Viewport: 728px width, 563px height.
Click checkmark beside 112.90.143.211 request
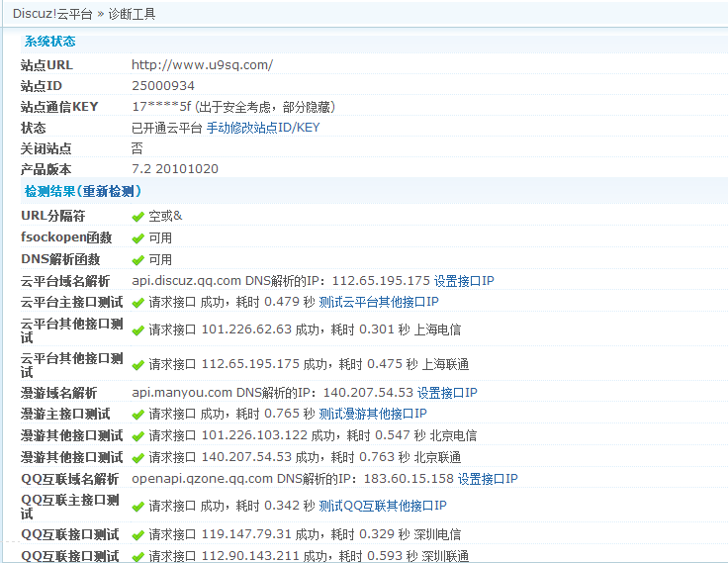pos(137,556)
